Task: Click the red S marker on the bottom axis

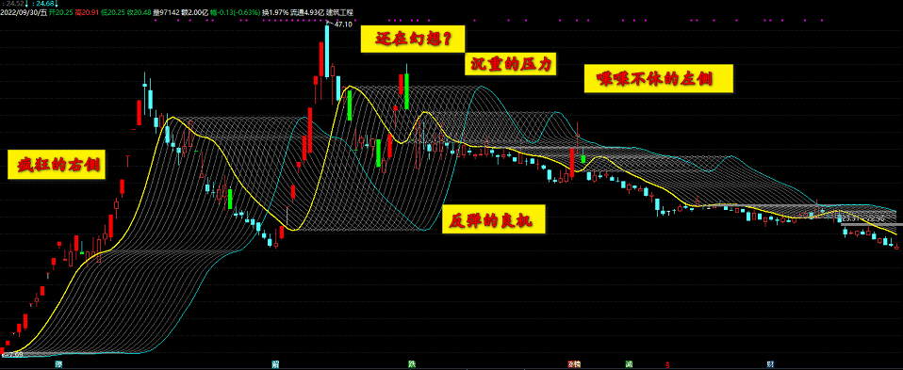Action: [667, 364]
